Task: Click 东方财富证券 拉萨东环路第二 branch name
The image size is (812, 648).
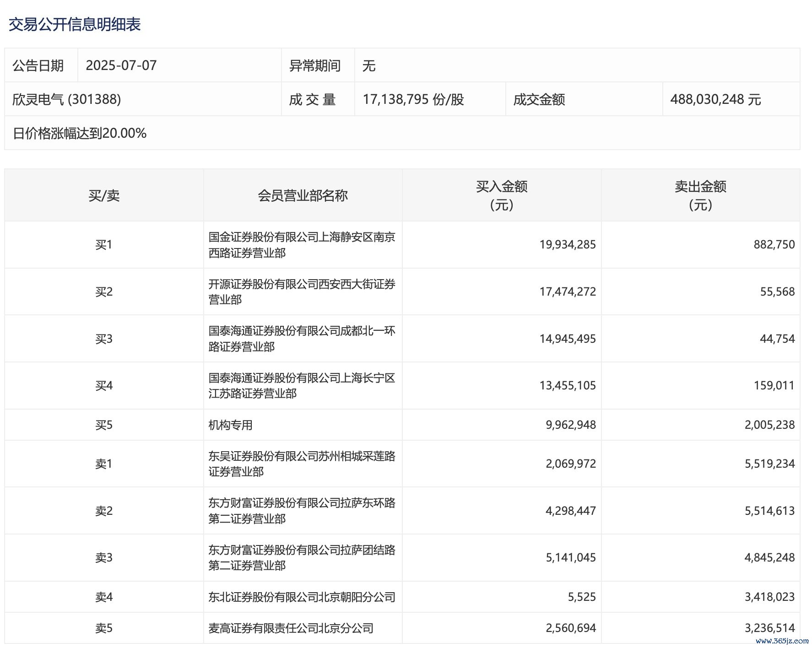Action: click(302, 511)
